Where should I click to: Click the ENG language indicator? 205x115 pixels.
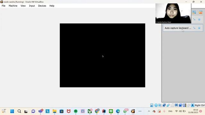point(170,111)
